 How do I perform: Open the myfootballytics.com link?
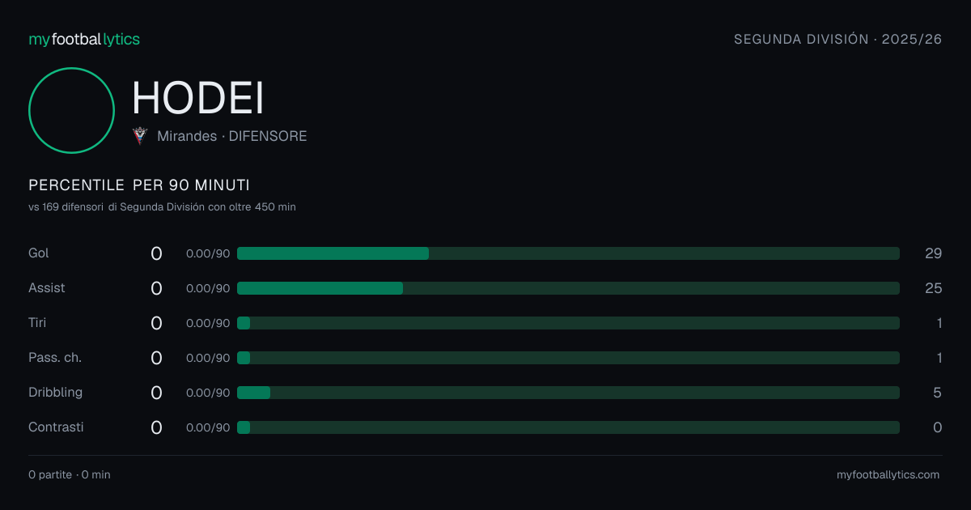[x=888, y=475]
